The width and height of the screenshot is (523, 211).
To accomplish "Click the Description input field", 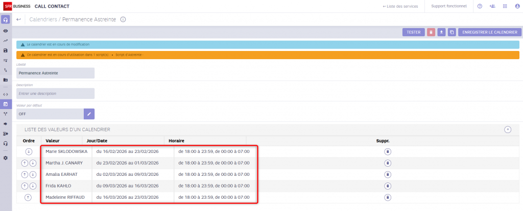I will click(x=56, y=94).
